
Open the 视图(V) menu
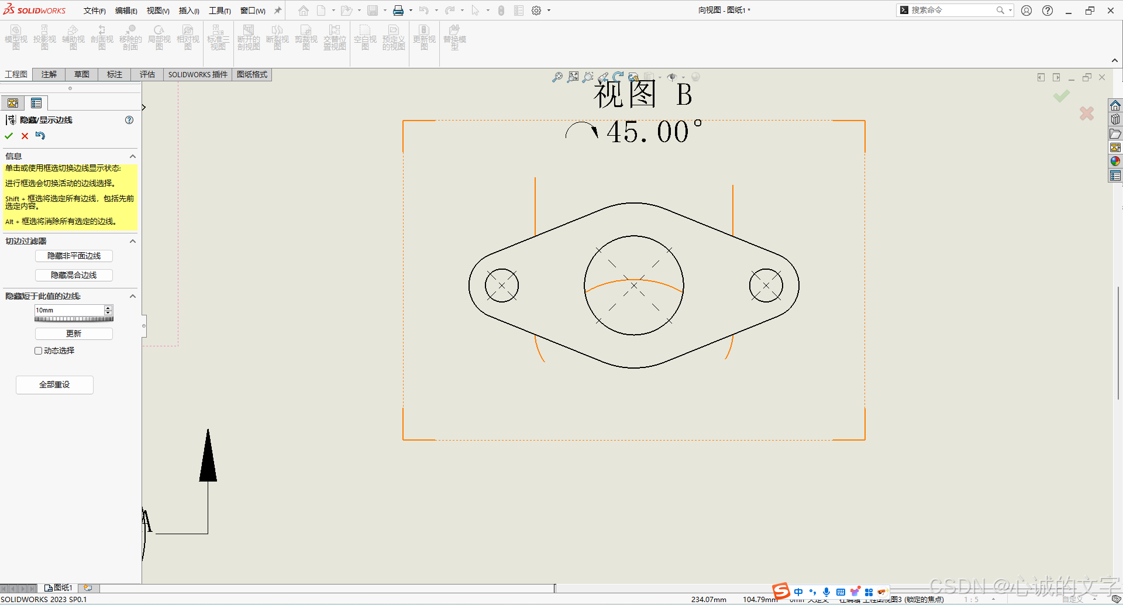[158, 11]
